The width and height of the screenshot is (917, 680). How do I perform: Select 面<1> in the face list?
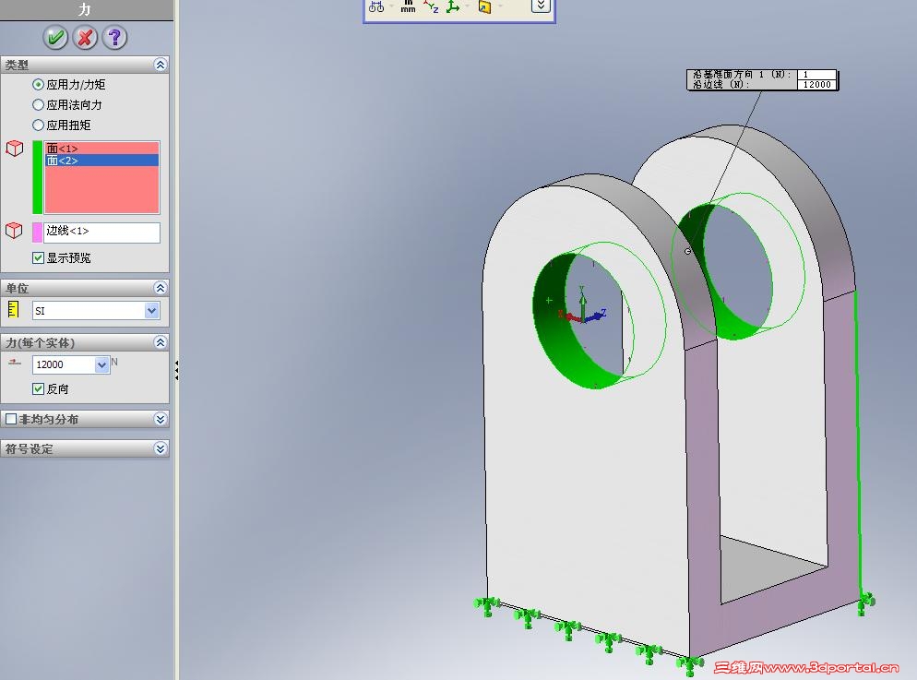click(101, 149)
